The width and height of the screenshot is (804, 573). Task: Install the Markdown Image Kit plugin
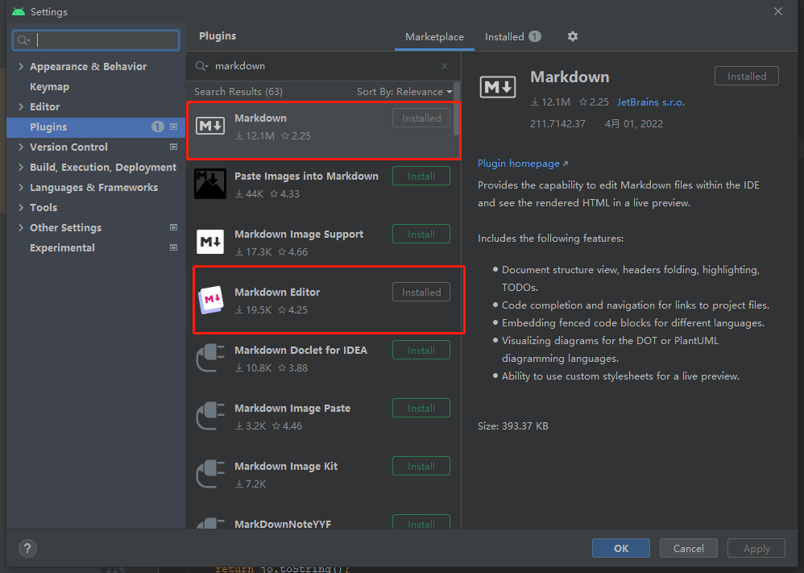click(421, 465)
